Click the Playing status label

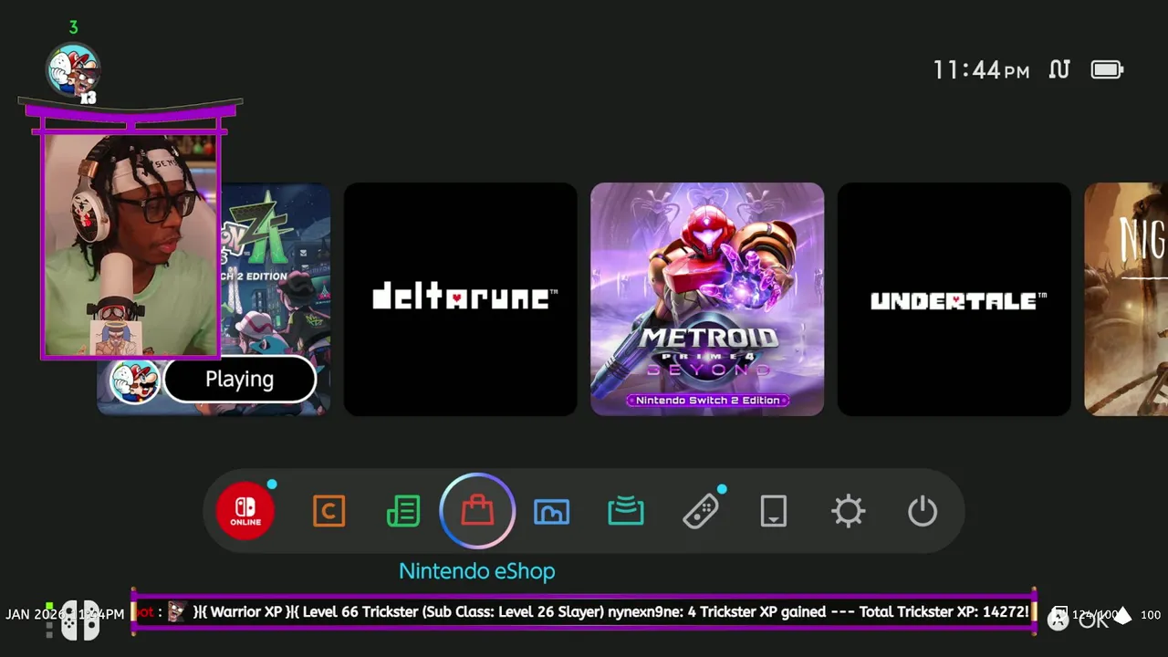click(x=240, y=380)
